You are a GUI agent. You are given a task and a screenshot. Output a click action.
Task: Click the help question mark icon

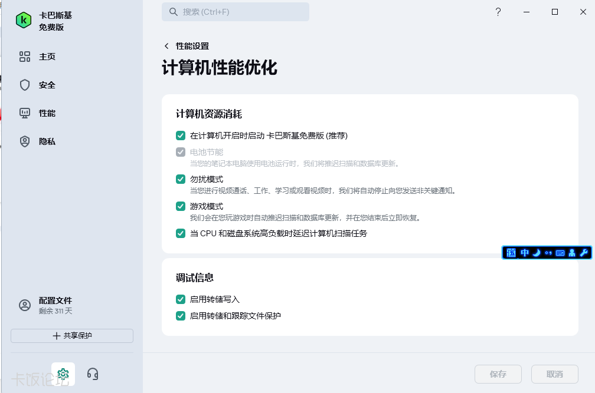498,12
